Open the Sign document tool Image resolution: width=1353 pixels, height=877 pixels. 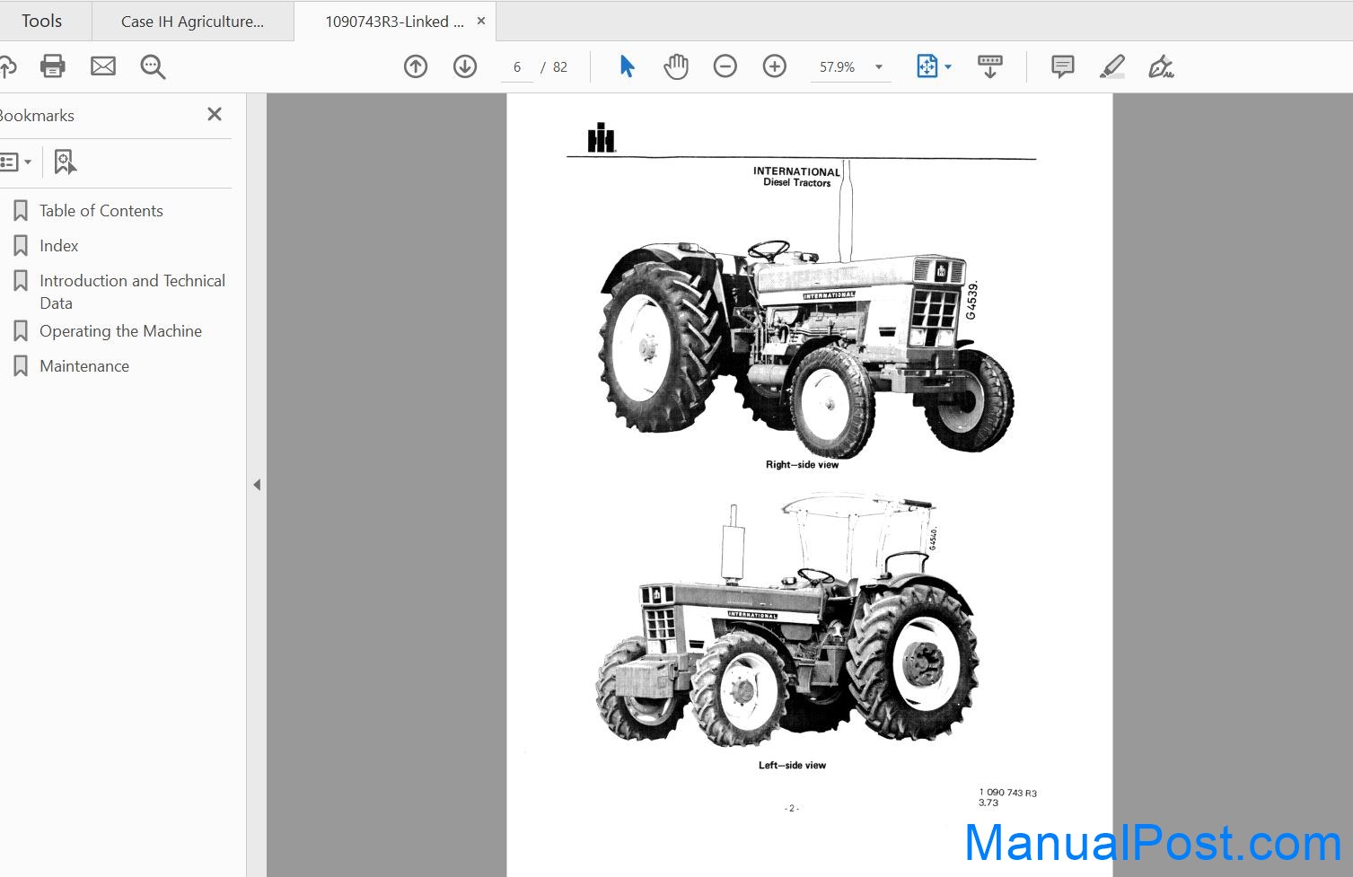click(1161, 66)
